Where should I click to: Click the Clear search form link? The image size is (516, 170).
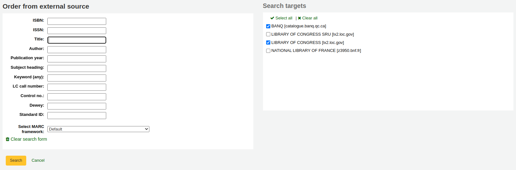coord(29,139)
